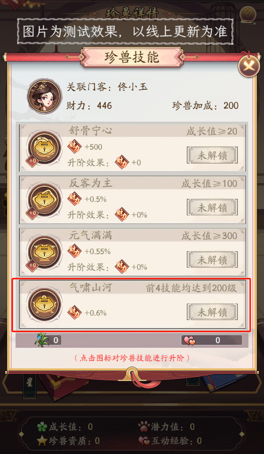
Task: Tap the 舒骨宁心 skill lock icon
Action: point(44,147)
